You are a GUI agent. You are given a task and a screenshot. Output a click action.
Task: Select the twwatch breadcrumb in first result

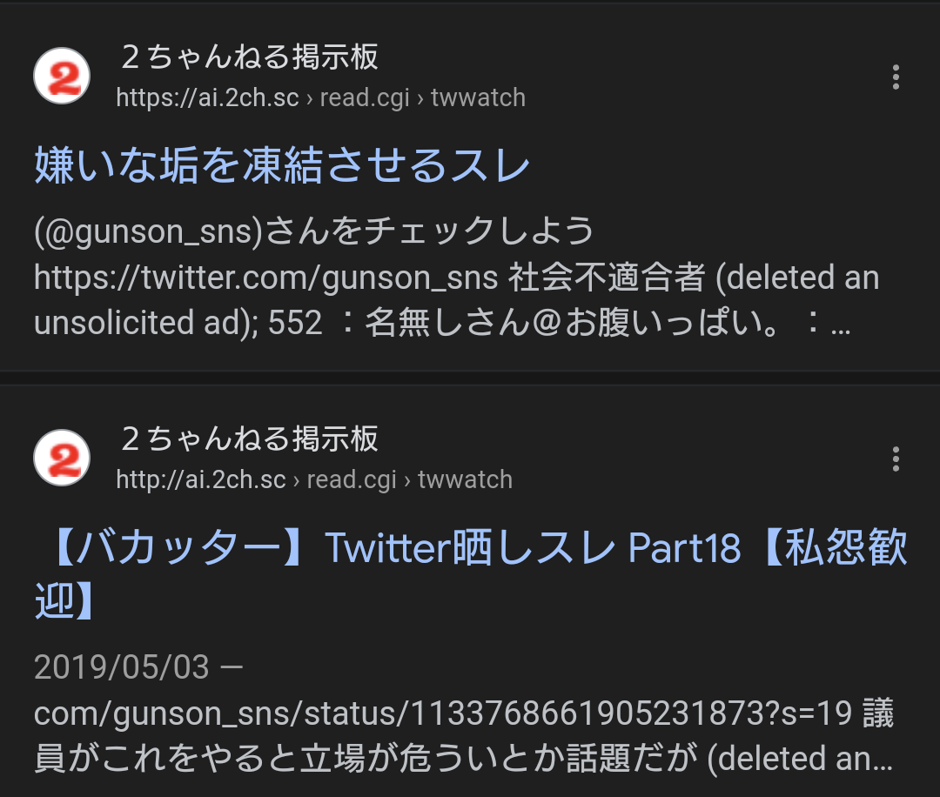click(x=478, y=97)
